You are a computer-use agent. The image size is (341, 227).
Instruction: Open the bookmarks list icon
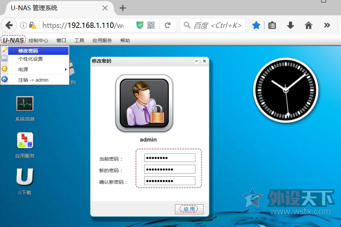click(x=272, y=26)
